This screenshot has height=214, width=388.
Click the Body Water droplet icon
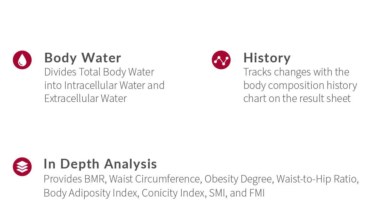click(22, 60)
